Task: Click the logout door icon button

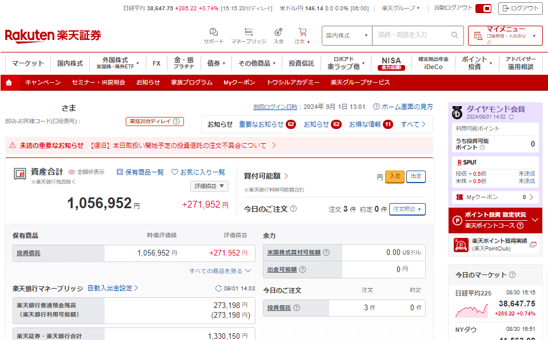Action: [x=521, y=9]
